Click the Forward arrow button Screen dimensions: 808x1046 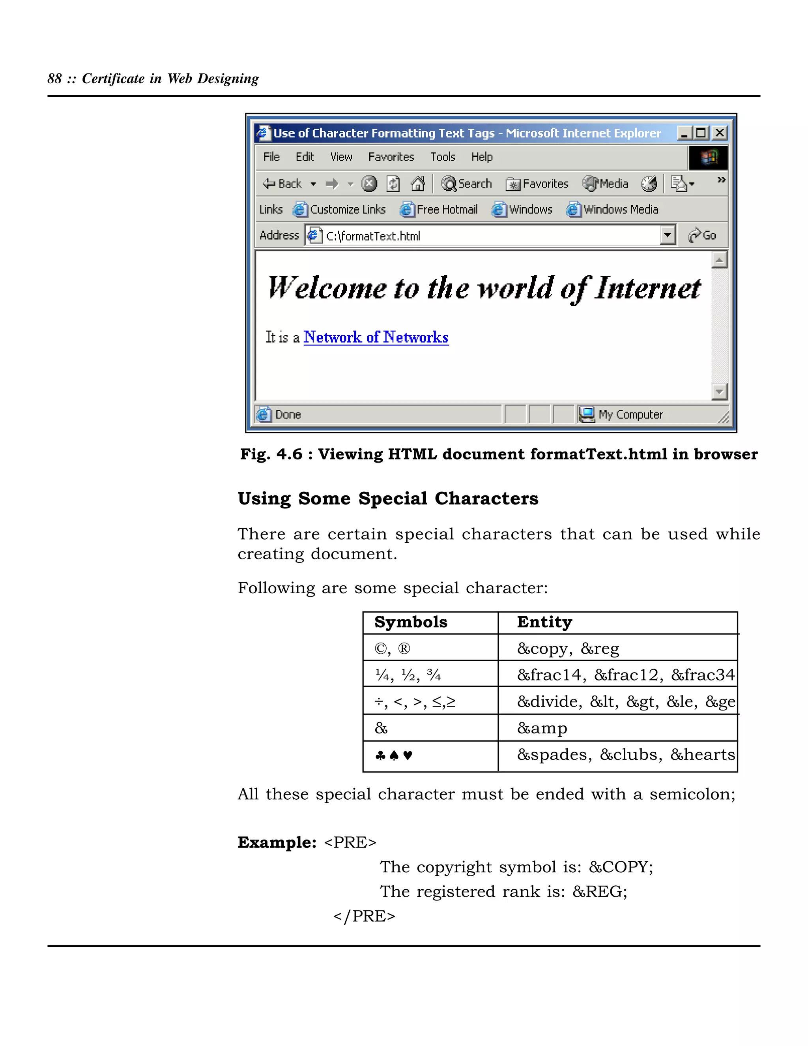[332, 184]
